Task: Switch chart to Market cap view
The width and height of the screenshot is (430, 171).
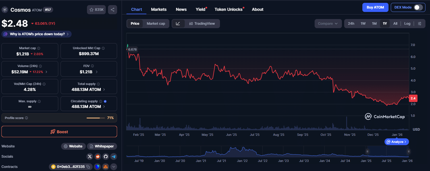Action: (x=156, y=24)
